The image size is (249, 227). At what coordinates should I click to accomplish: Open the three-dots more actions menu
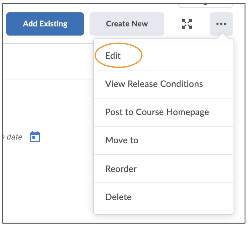221,24
